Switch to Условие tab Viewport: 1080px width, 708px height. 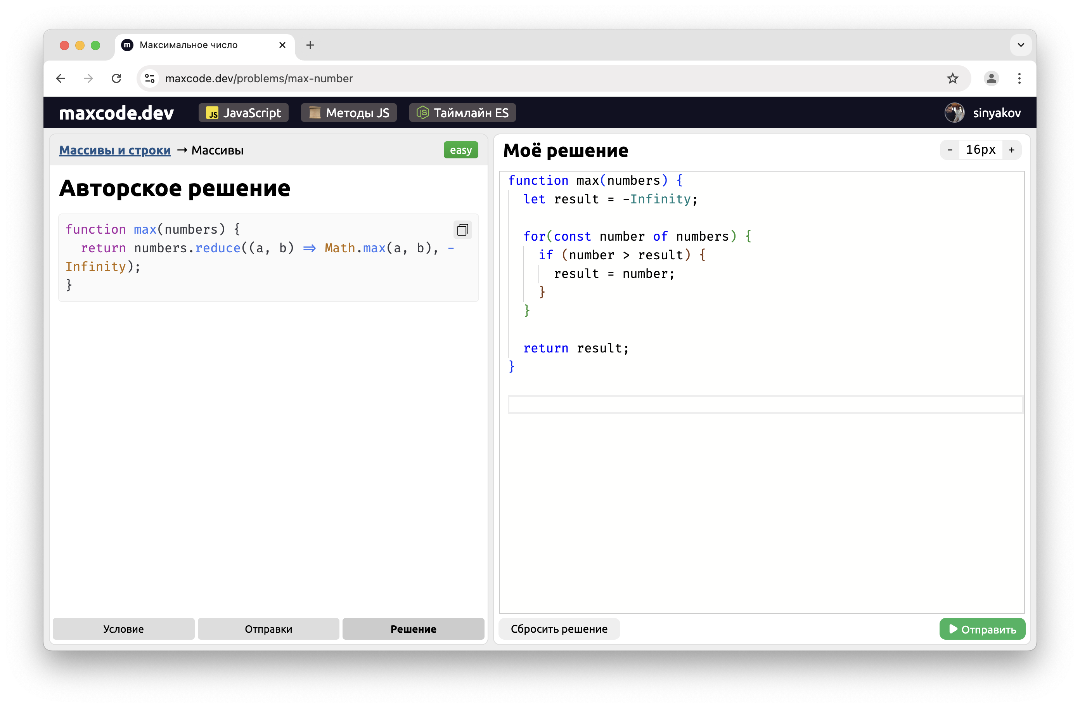[x=123, y=629]
